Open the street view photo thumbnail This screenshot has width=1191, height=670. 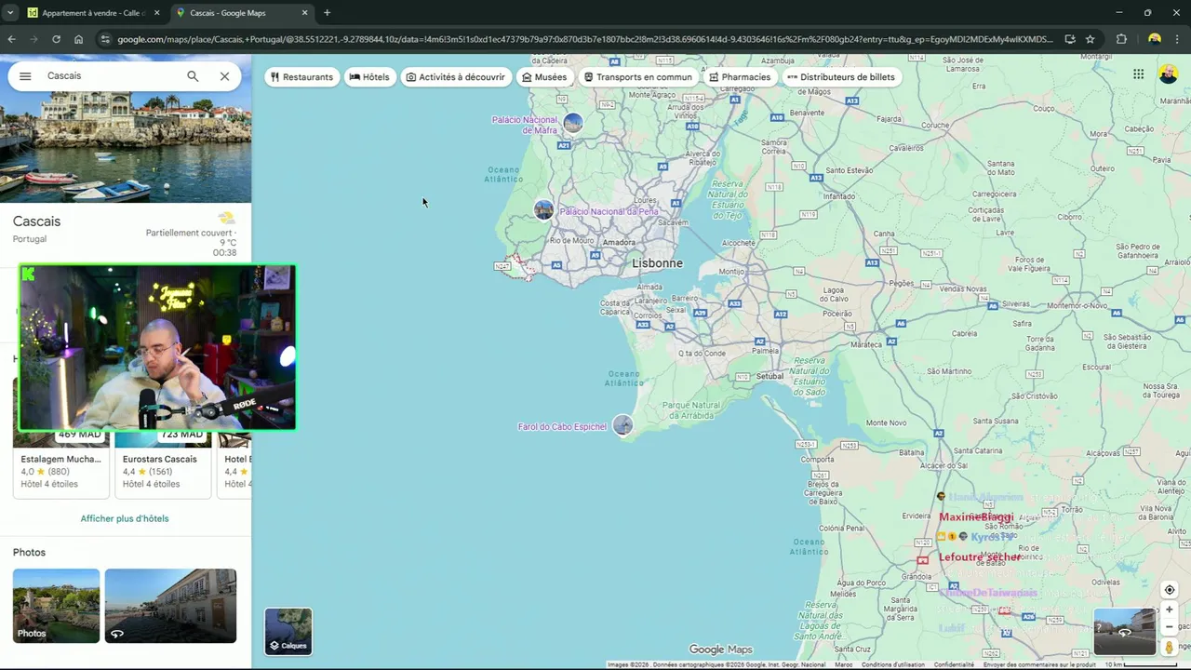pos(170,606)
